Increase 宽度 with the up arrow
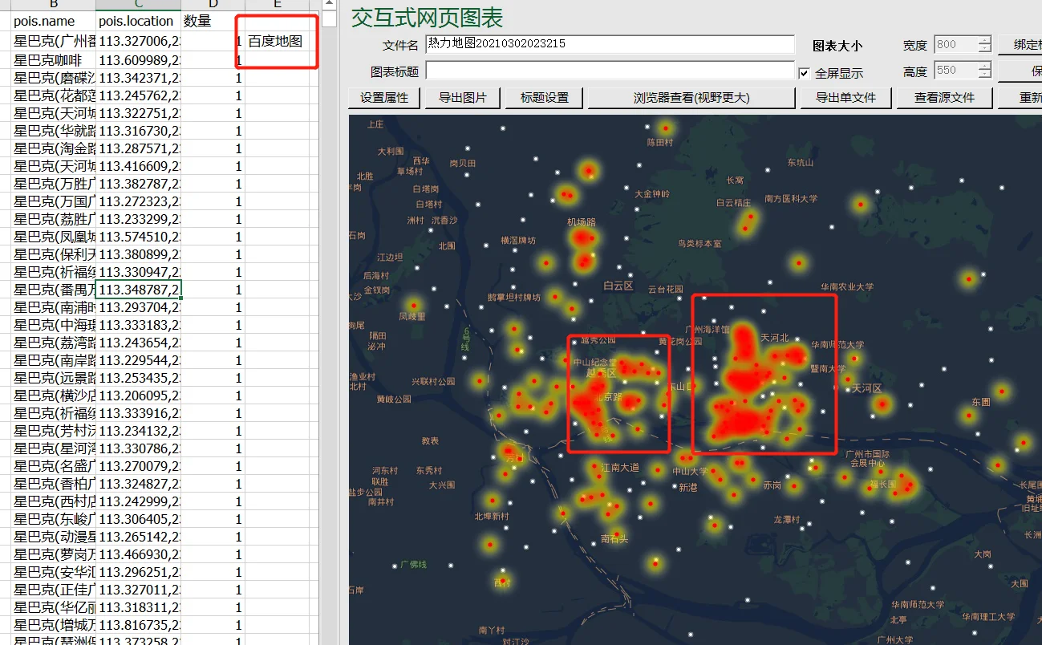Image resolution: width=1042 pixels, height=645 pixels. pos(984,40)
